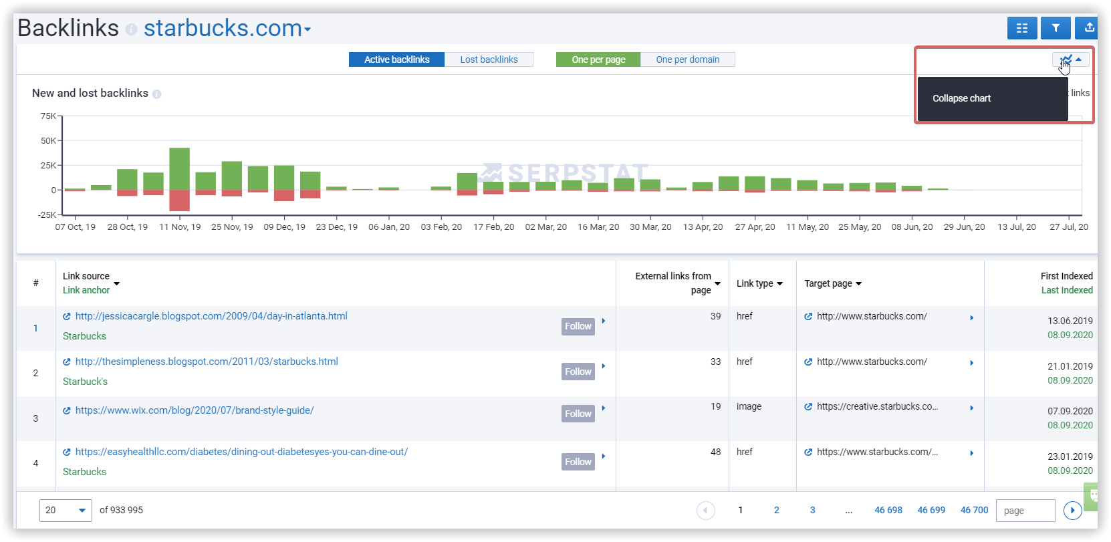Open the filter funnel button
This screenshot has height=542, width=1111.
(x=1056, y=28)
